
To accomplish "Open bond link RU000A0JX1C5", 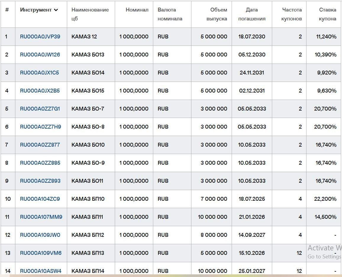I will click(x=39, y=72).
